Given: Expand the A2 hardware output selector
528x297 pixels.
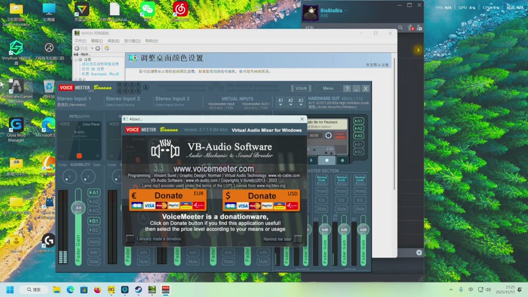Looking at the screenshot, I should [290, 102].
